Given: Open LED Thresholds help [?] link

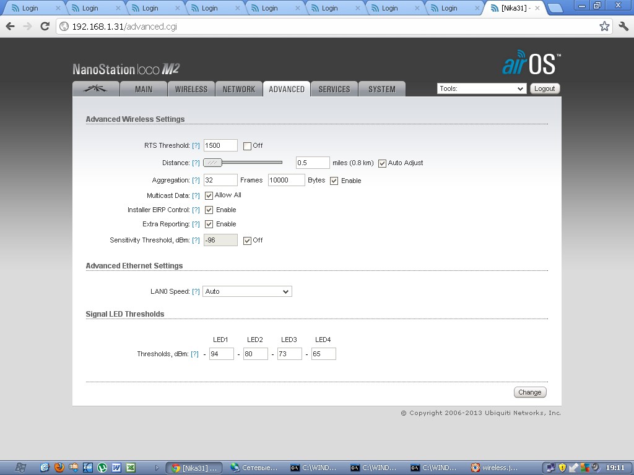Looking at the screenshot, I should click(194, 354).
